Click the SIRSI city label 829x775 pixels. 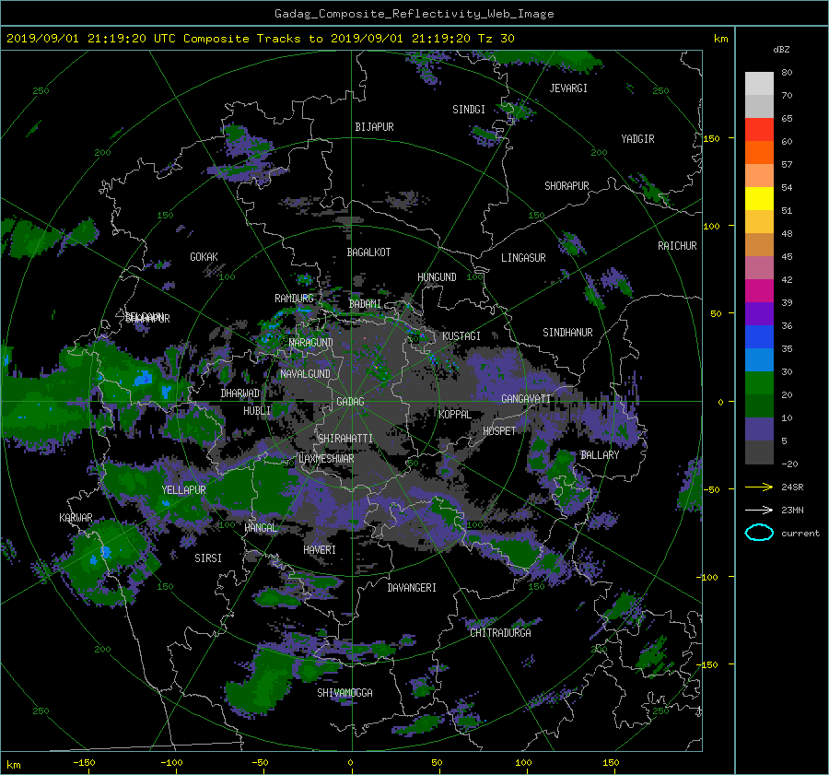(x=208, y=558)
